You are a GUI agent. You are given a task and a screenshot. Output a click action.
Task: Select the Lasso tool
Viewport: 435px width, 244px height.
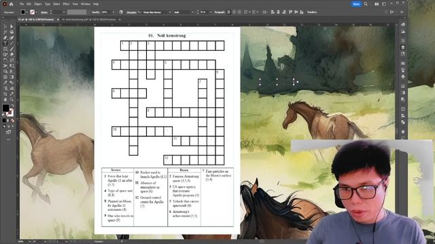coord(12,32)
